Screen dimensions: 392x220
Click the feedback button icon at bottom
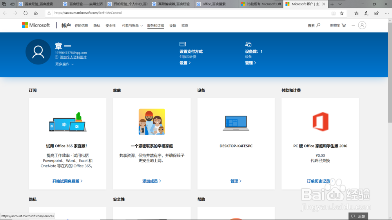click(x=353, y=216)
